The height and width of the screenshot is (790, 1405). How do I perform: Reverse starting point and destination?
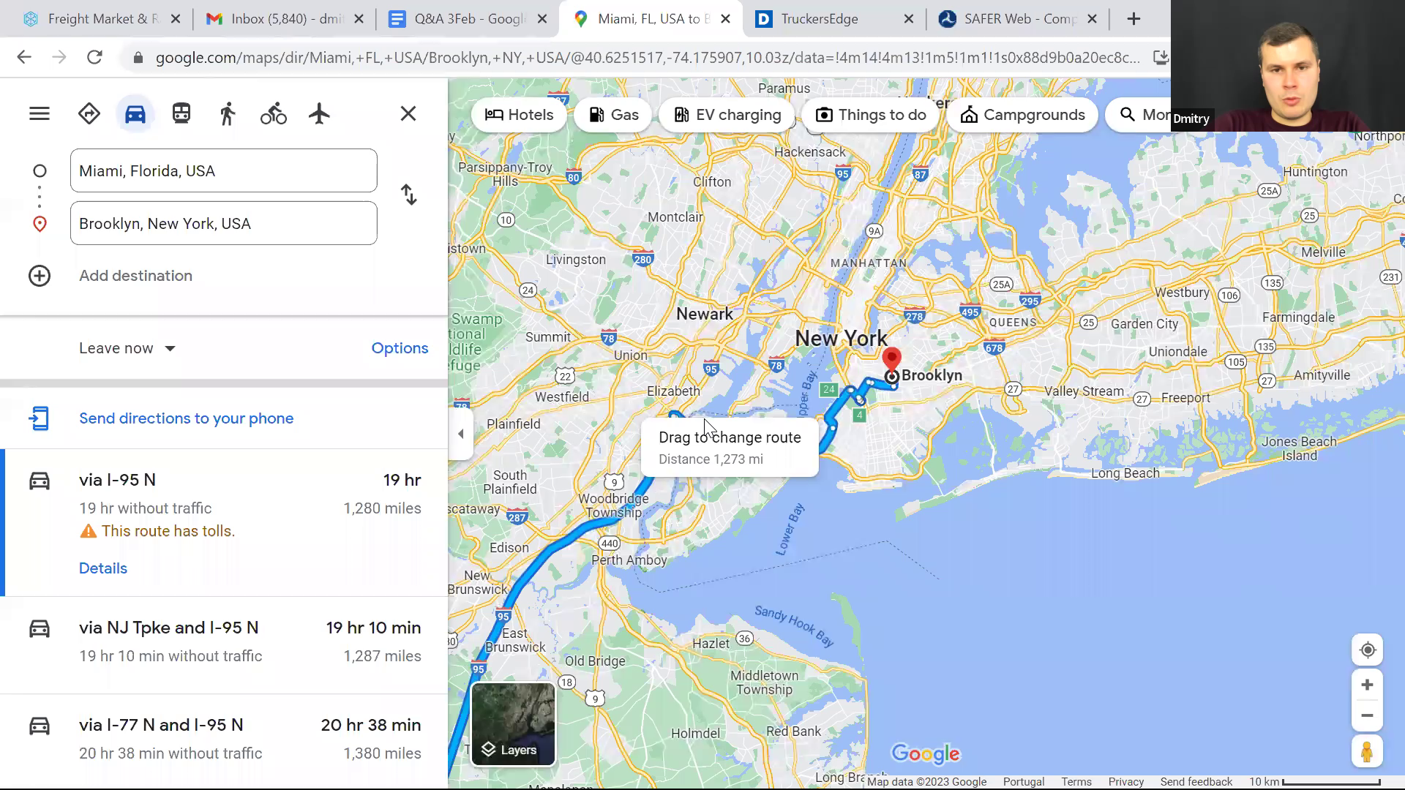pyautogui.click(x=409, y=195)
